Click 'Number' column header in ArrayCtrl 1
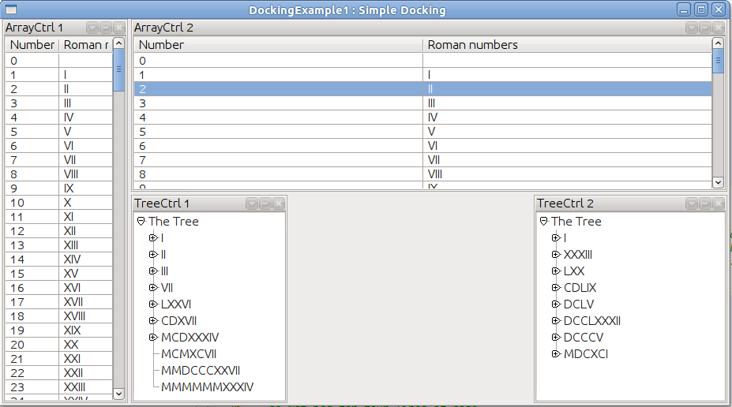Image resolution: width=732 pixels, height=407 pixels. (x=32, y=45)
